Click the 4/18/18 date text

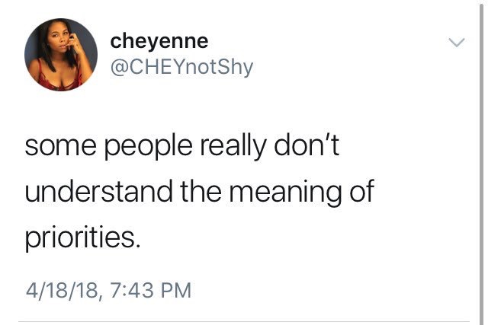(63, 291)
